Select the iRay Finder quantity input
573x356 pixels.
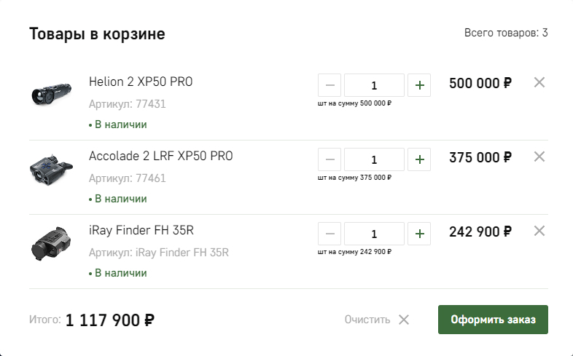pos(374,234)
